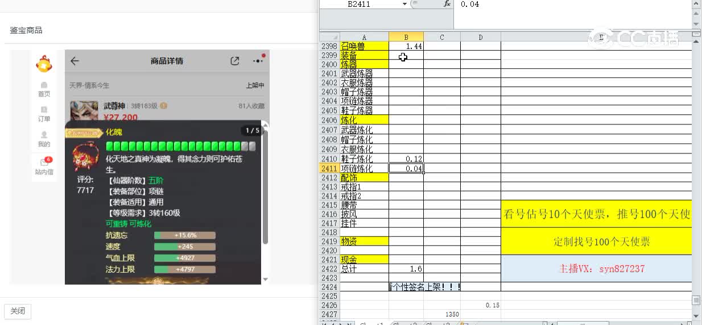Image resolution: width=702 pixels, height=325 pixels.
Task: Click the yellow 炼器 cell
Action: (364, 65)
